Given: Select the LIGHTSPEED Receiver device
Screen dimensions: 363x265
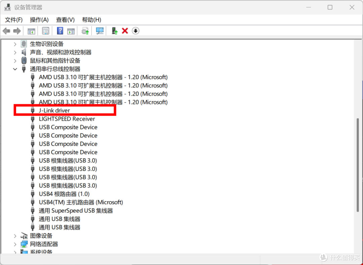Looking at the screenshot, I should (67, 119).
